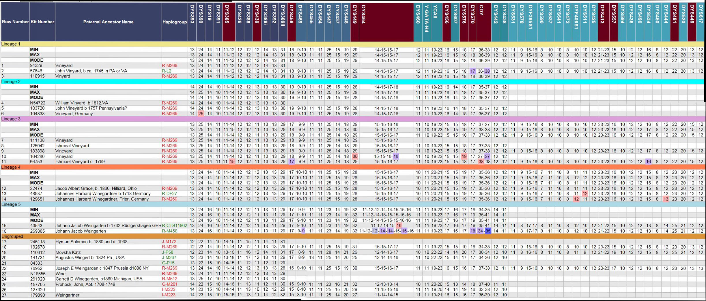Select ancestor Hyman Solomon b. 1880
Image resolution: width=706 pixels, height=301 pixels.
[91, 242]
